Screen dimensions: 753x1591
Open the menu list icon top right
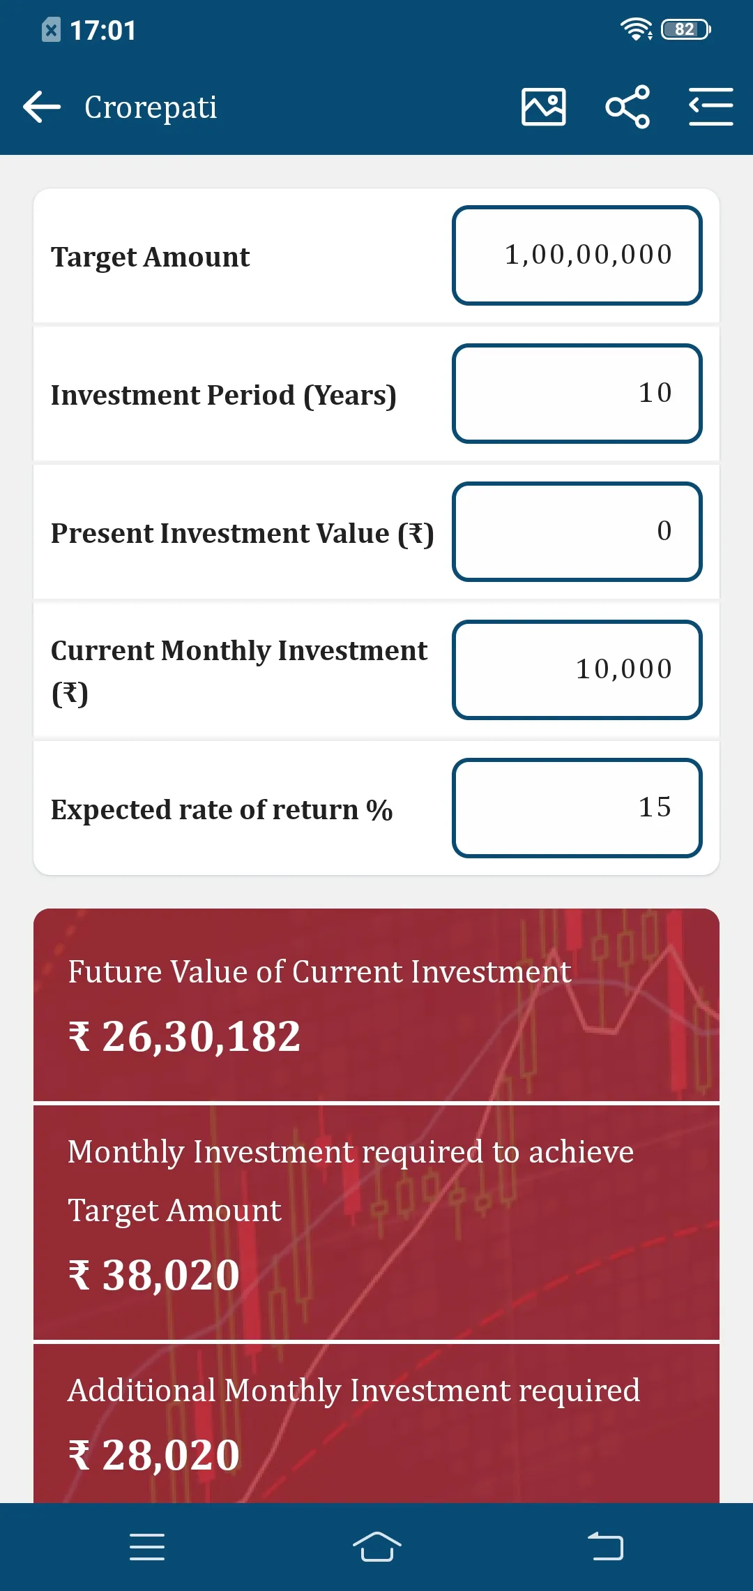710,107
